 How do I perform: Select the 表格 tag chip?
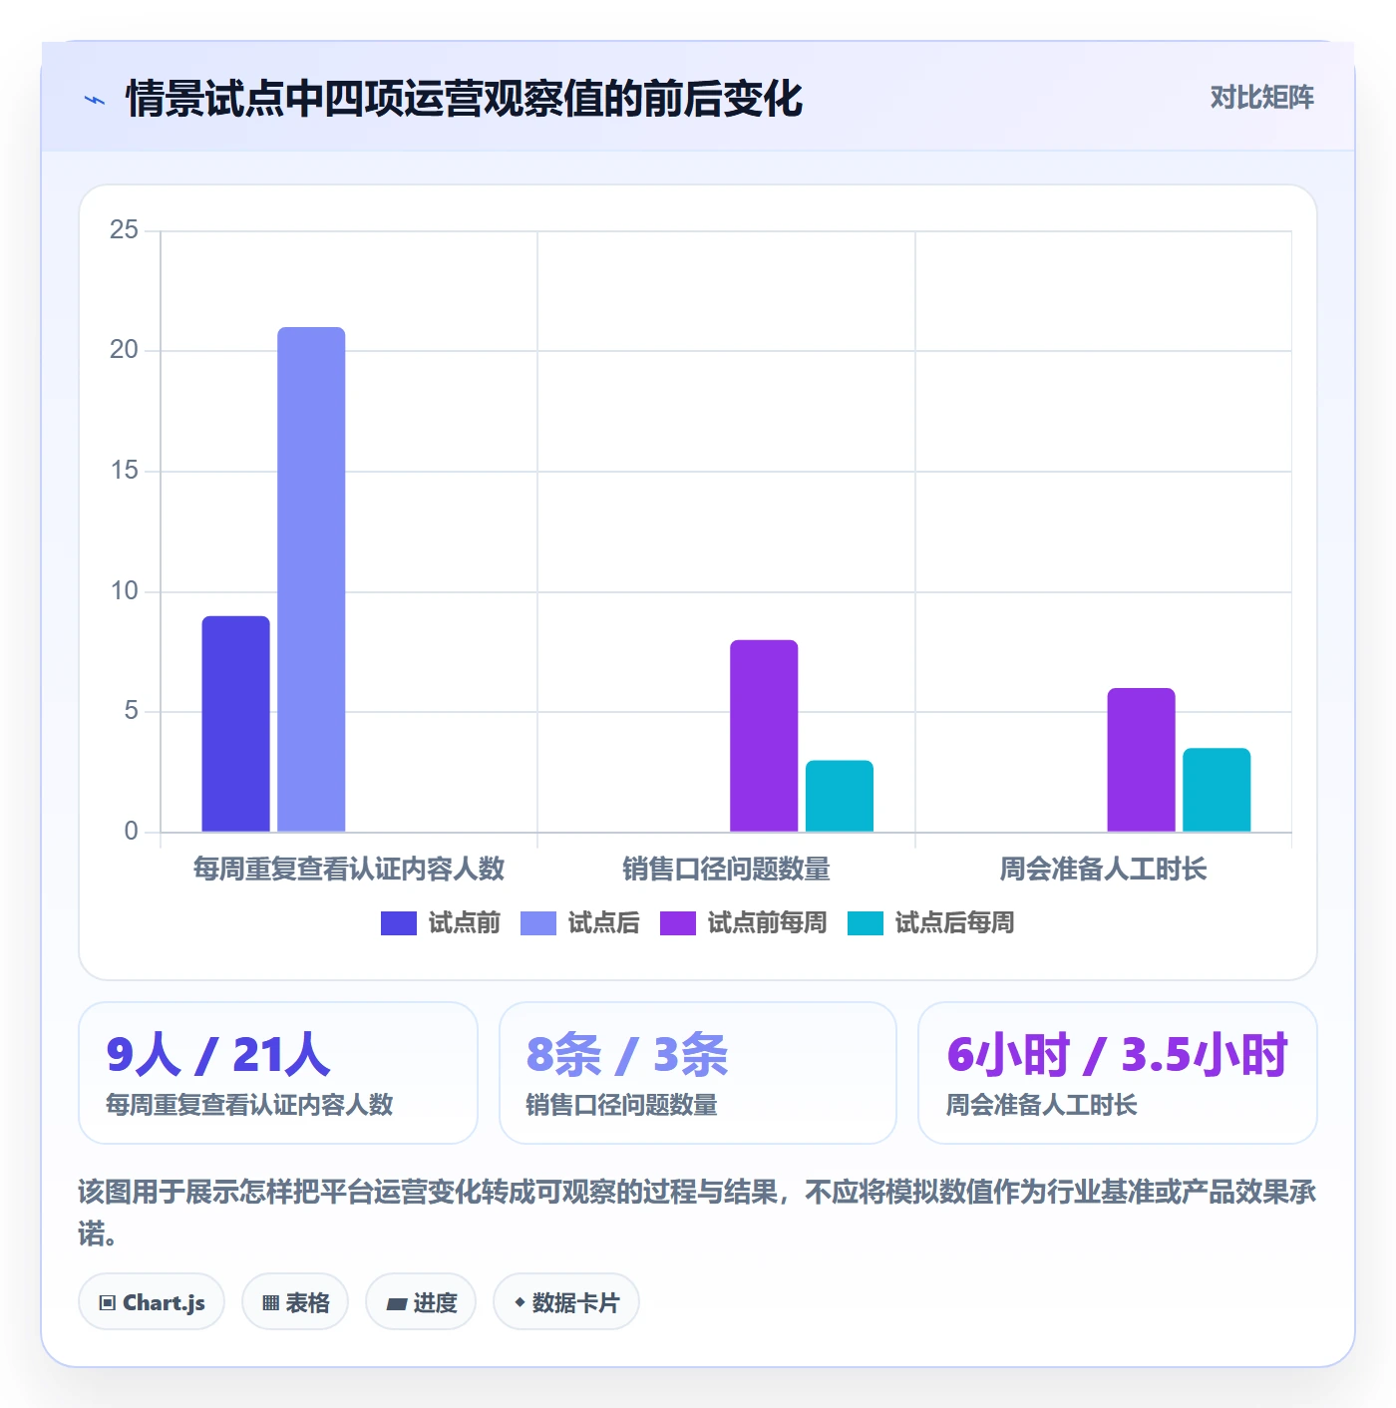click(x=295, y=1302)
